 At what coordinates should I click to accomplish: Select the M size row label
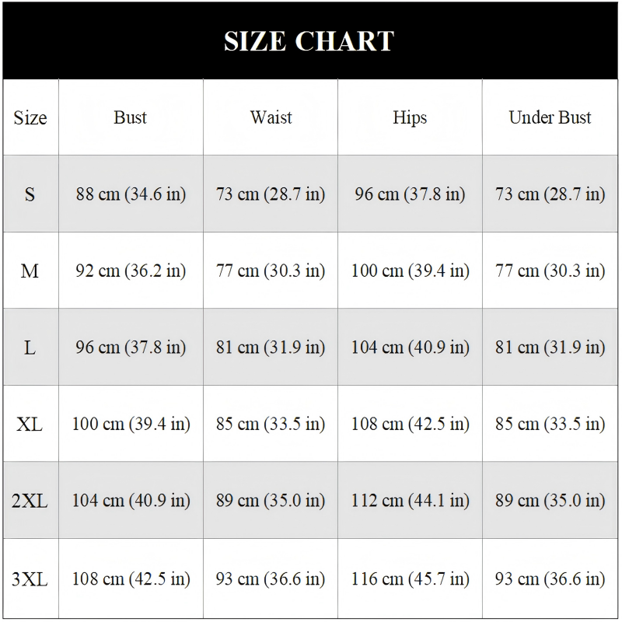tap(30, 271)
